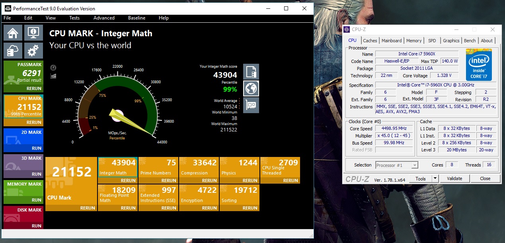Switch to the gauge chart view icon
This screenshot has width=505, height=243.
point(53,68)
